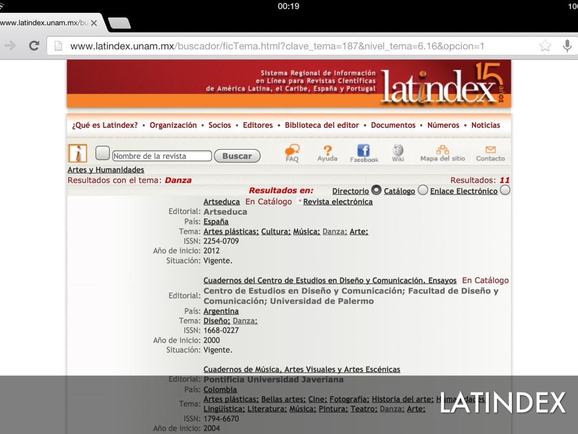The image size is (578, 434).
Task: Click the Ayuda question mark icon
Action: (x=327, y=151)
